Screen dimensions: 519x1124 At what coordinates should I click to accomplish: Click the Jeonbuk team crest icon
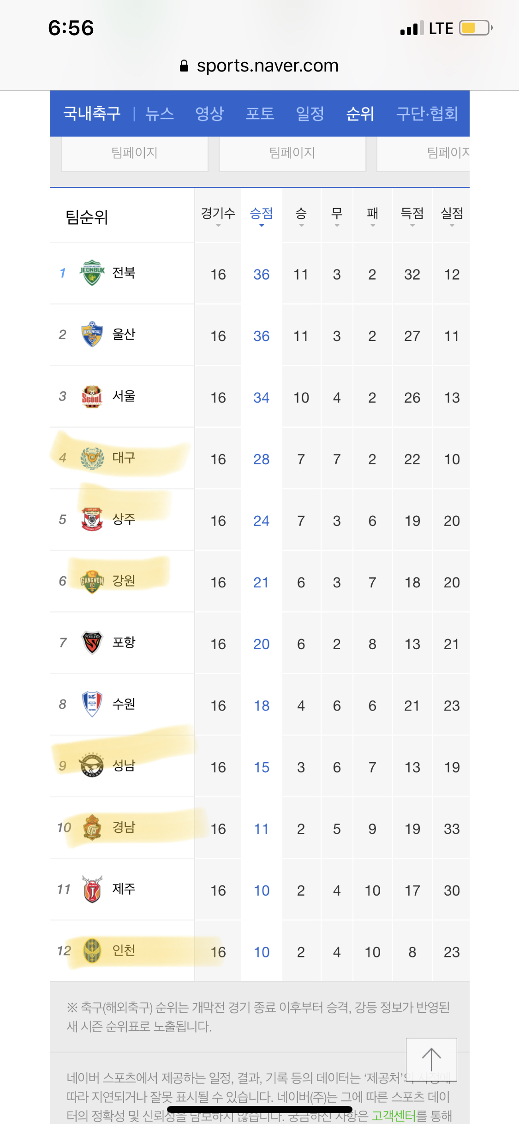[x=92, y=273]
